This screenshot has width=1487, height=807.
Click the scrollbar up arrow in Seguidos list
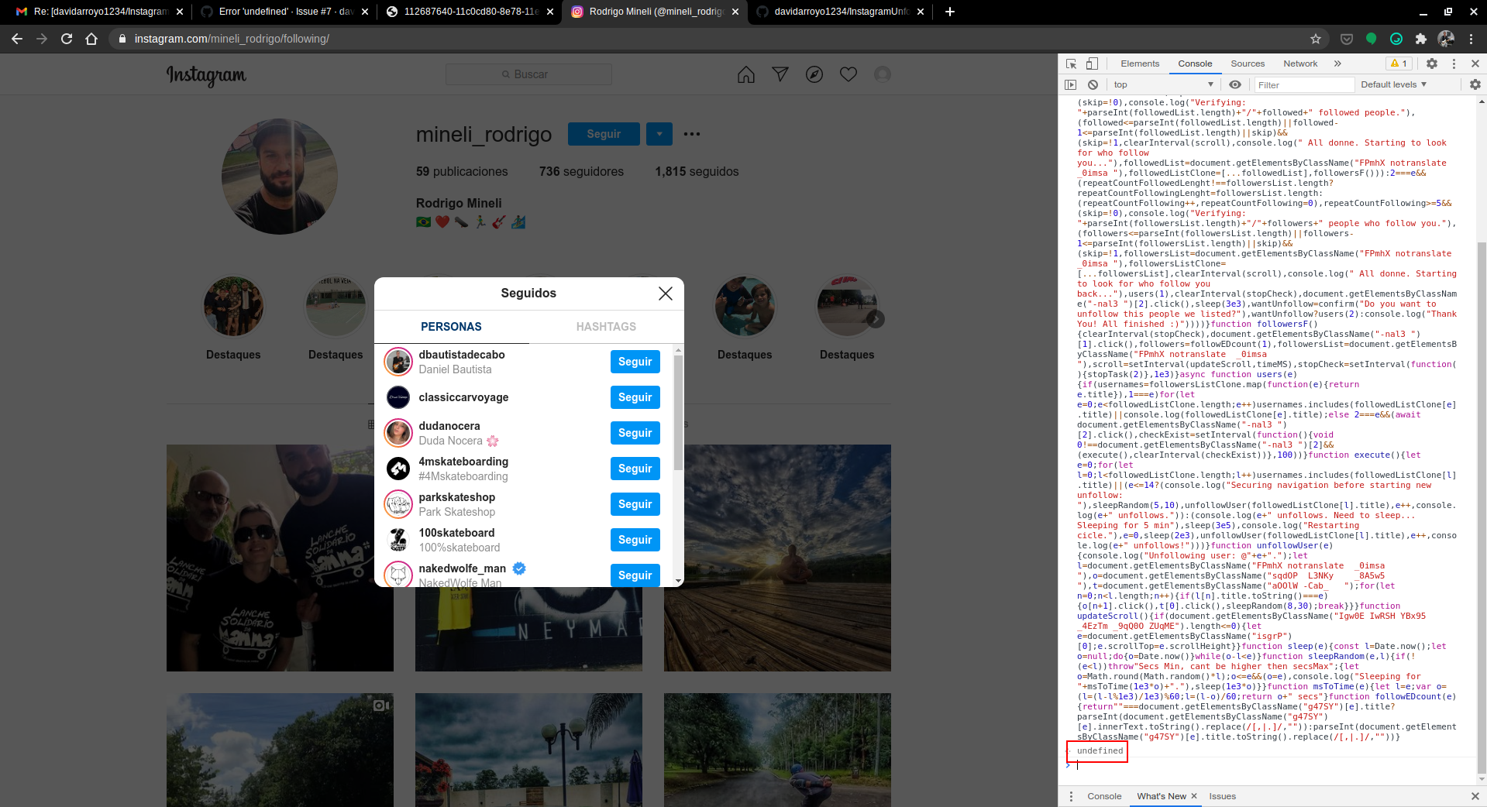point(679,351)
